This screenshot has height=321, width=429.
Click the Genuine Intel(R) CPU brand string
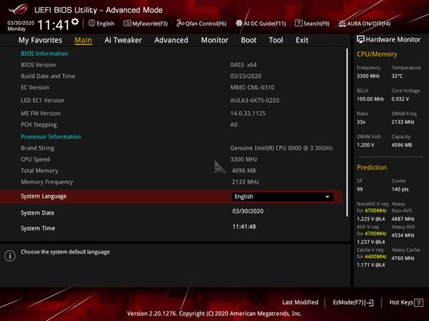click(281, 148)
